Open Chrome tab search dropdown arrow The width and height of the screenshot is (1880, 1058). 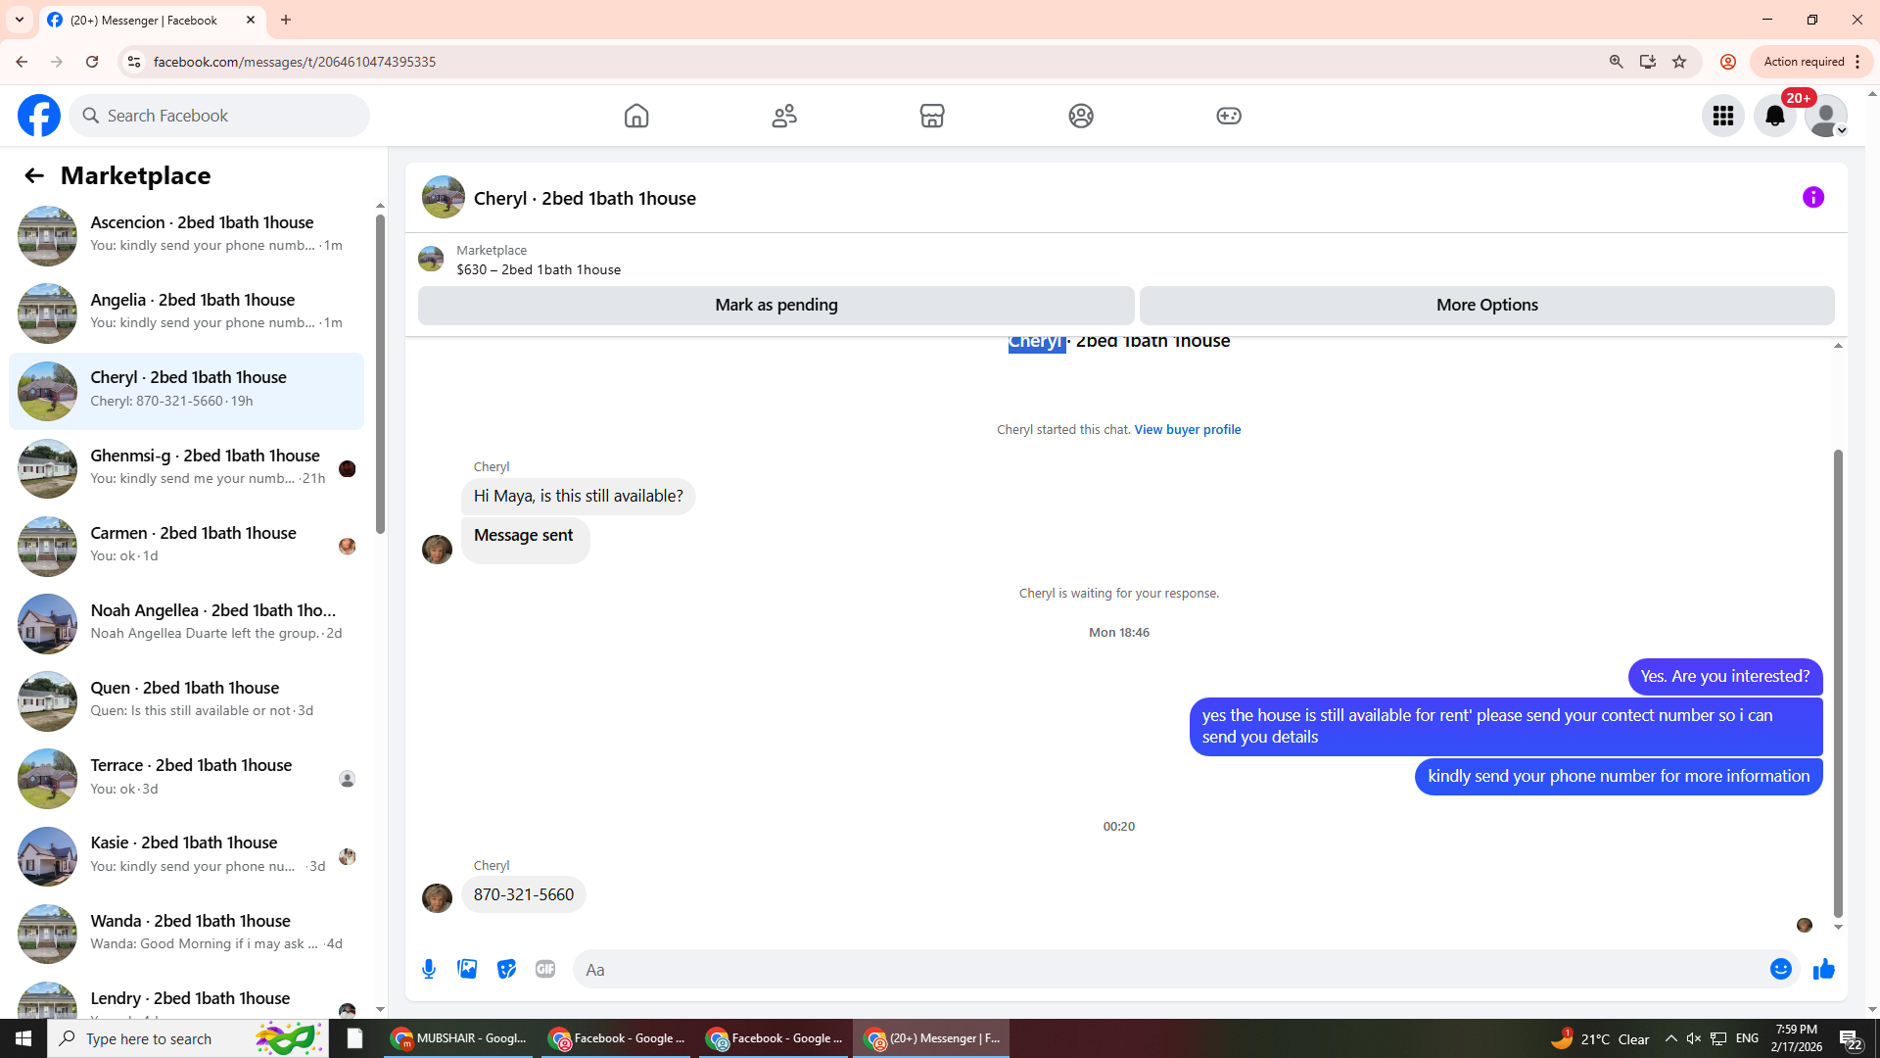20,20
